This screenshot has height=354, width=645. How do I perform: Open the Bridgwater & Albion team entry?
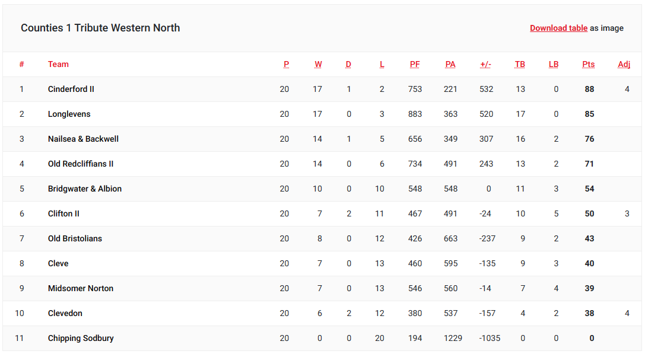pos(85,189)
